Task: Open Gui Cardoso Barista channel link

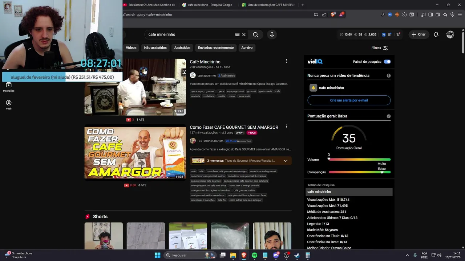Action: (x=210, y=141)
